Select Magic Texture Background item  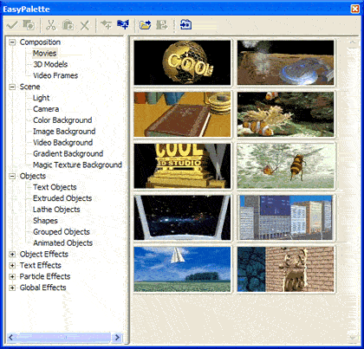[x=77, y=165]
